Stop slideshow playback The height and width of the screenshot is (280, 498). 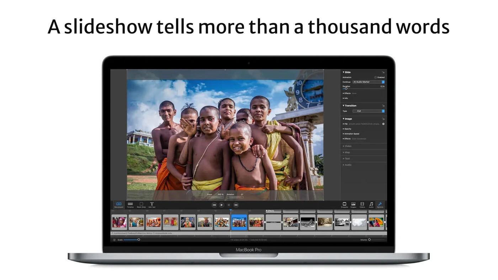[229, 205]
